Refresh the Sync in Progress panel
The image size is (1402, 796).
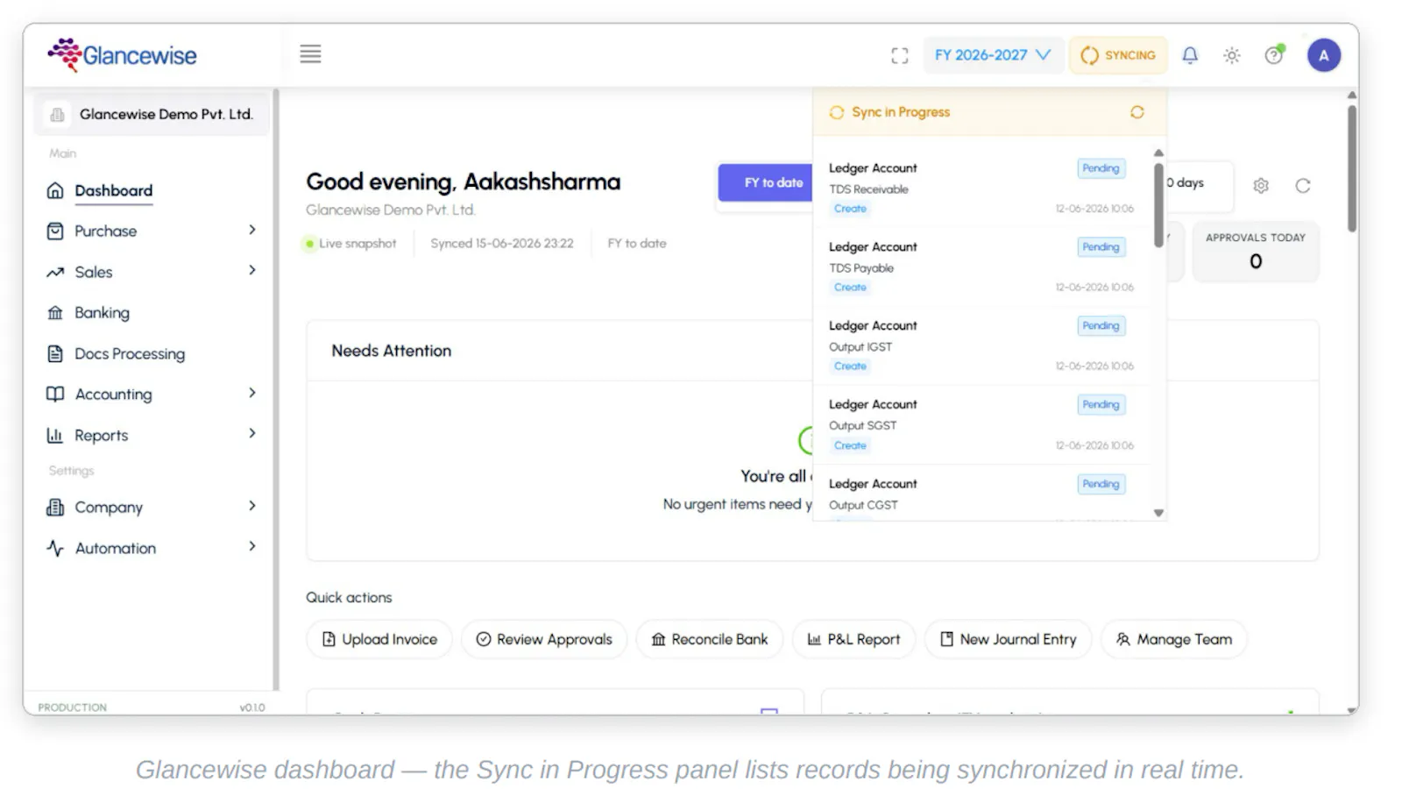[x=1136, y=112]
